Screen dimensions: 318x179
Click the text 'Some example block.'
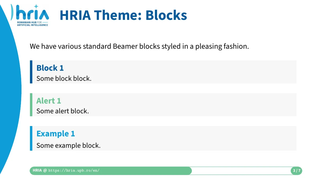pyautogui.click(x=68, y=145)
